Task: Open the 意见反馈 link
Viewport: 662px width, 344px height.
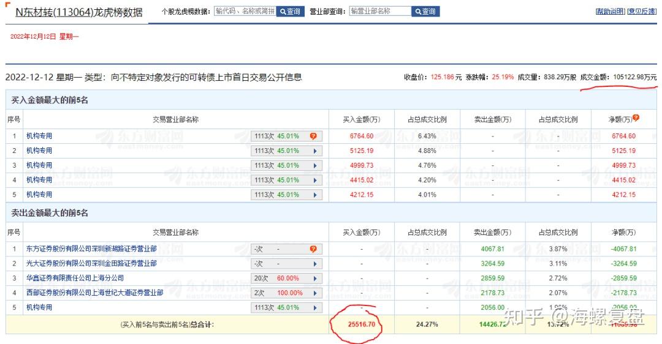Action: click(x=642, y=12)
